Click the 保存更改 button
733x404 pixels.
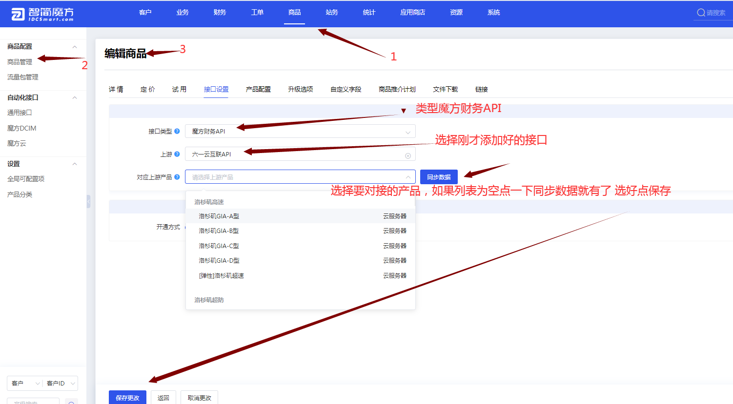tap(128, 397)
